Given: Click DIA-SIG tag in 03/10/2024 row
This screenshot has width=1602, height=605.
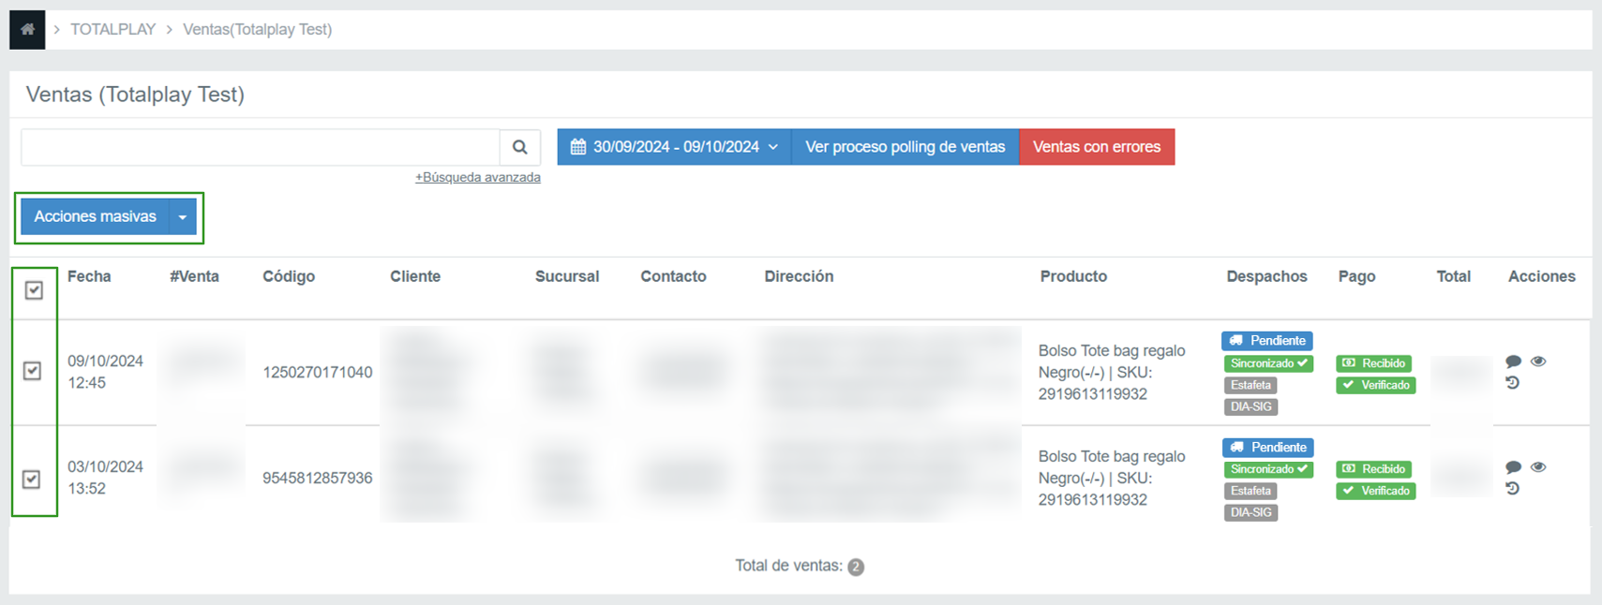Looking at the screenshot, I should [1250, 512].
